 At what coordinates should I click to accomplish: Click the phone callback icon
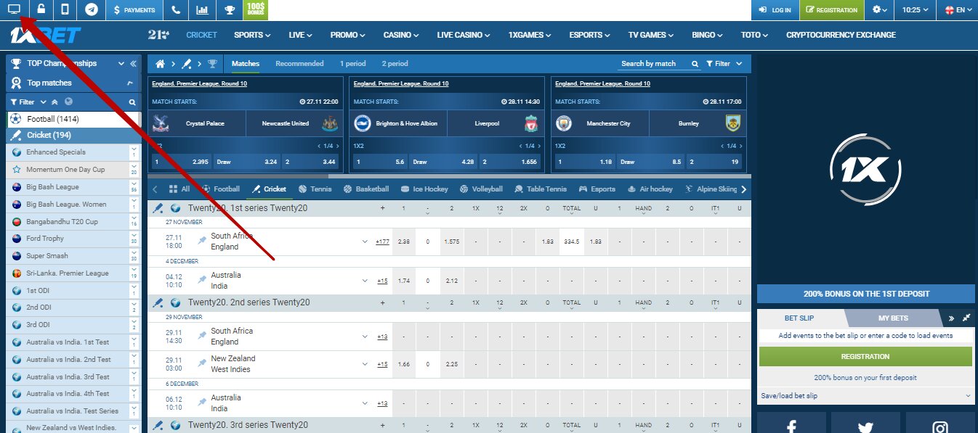(x=174, y=10)
